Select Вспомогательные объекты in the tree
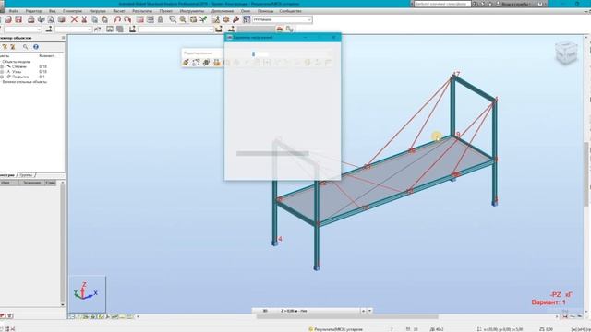Image resolution: width=591 pixels, height=332 pixels. (x=25, y=82)
